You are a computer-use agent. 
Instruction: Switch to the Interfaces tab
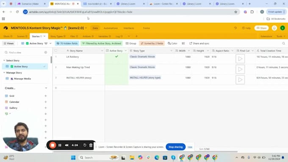129,28
